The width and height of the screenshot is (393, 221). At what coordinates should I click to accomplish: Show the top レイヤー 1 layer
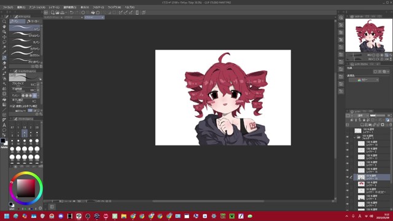(348, 131)
